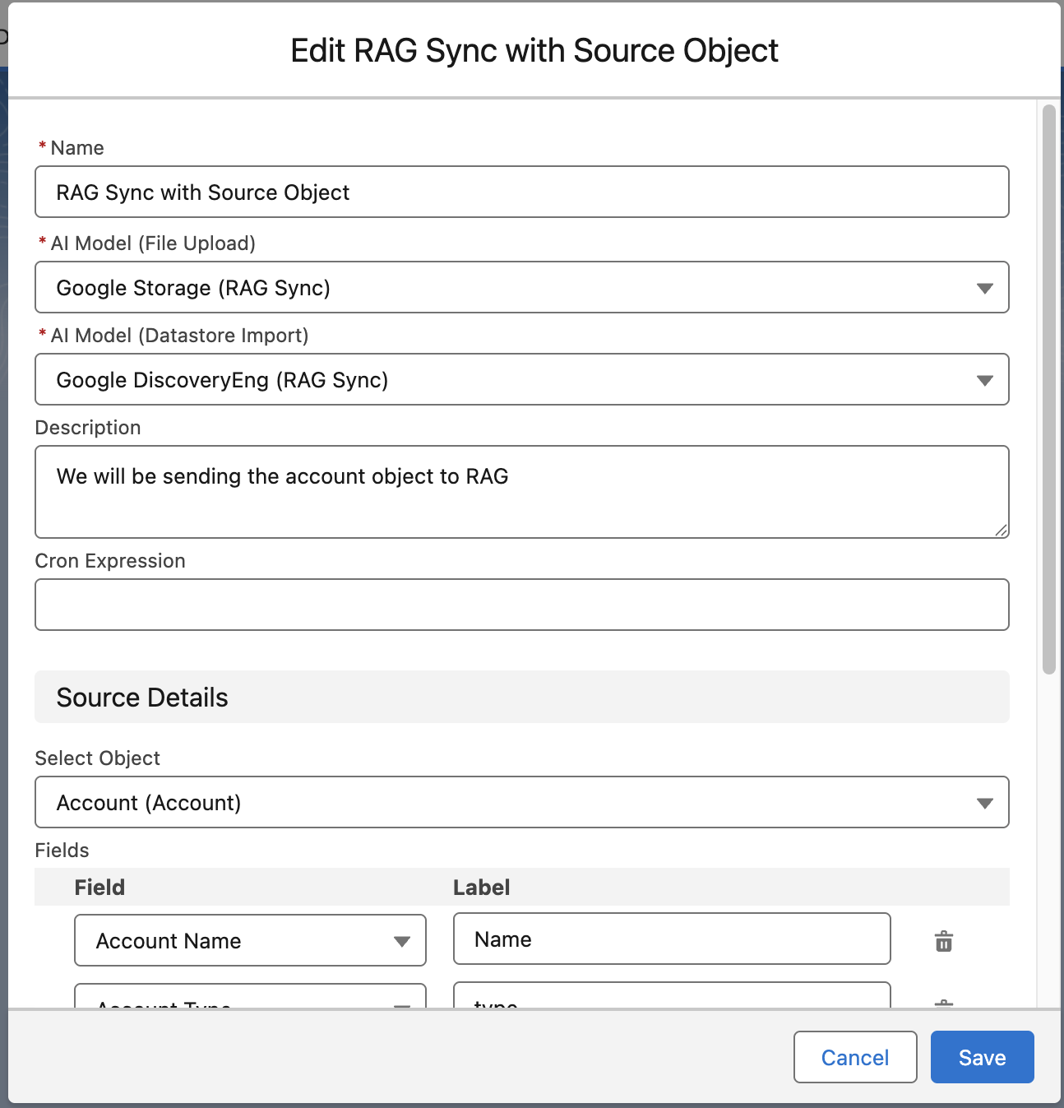The width and height of the screenshot is (1064, 1108).
Task: Click the label input containing "type"
Action: (671, 996)
